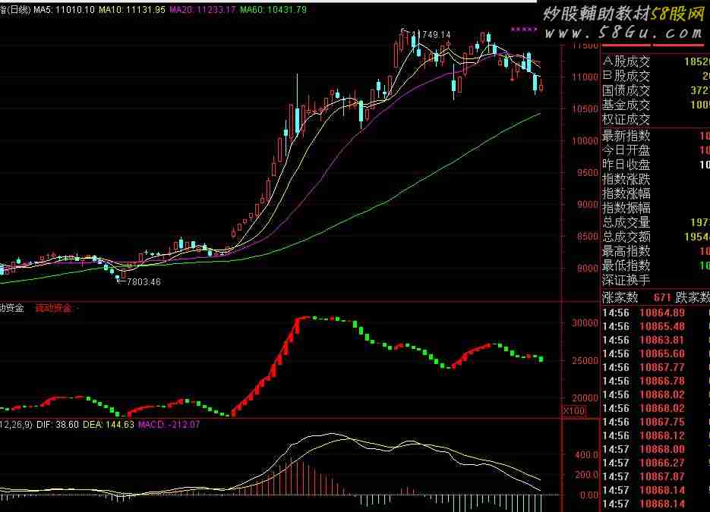The image size is (710, 512).
Task: Select the 总成交额 row label
Action: pos(626,237)
